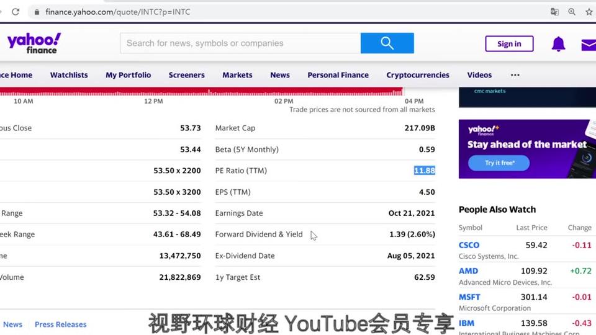The width and height of the screenshot is (596, 335).
Task: Click the People Also Watch heading
Action: coord(497,210)
